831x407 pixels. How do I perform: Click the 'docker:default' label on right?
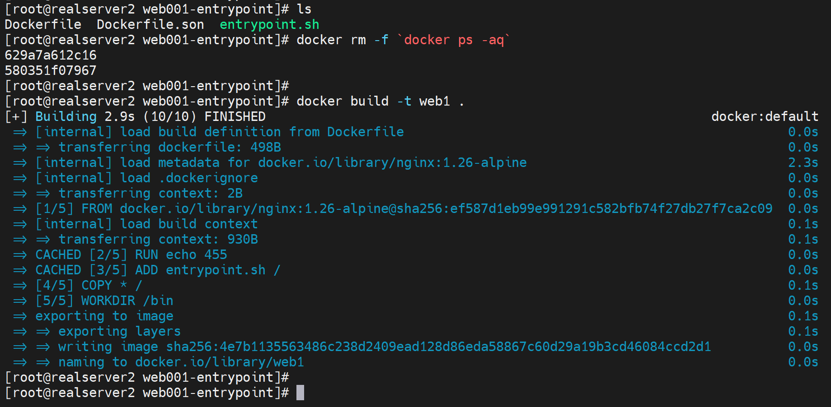click(x=765, y=116)
